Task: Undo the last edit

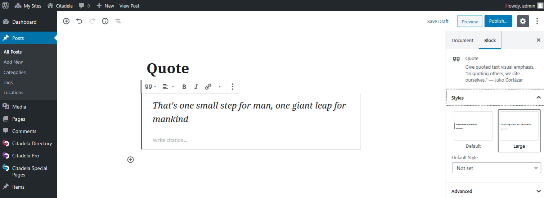Action: click(x=79, y=21)
